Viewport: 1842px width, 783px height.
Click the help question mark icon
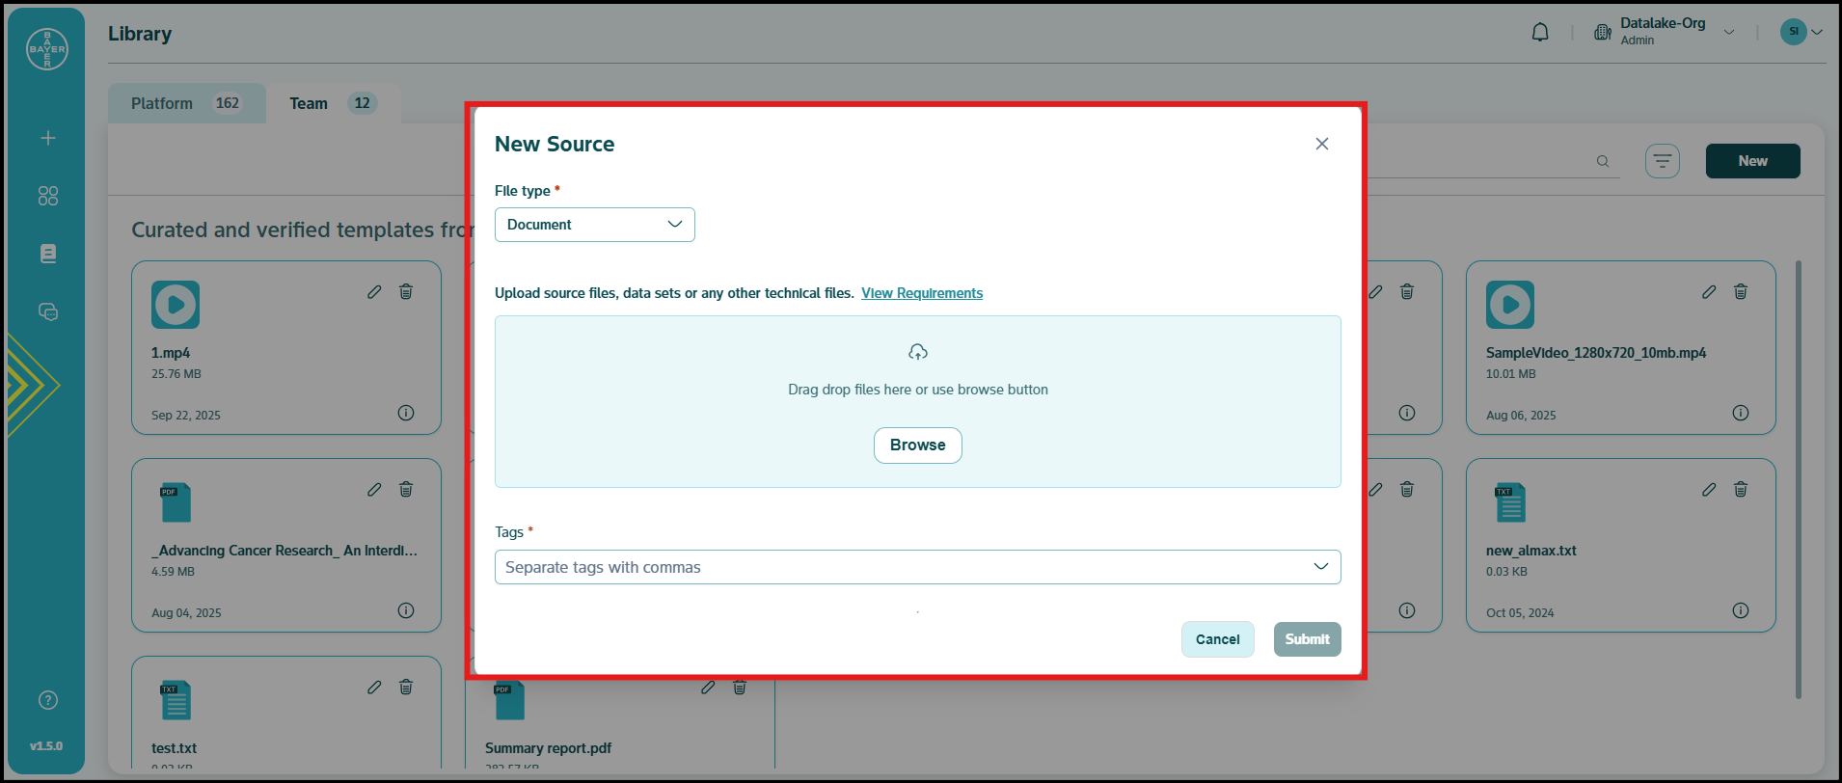[48, 700]
